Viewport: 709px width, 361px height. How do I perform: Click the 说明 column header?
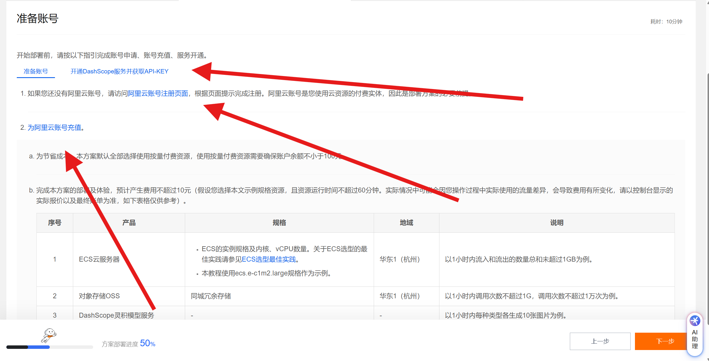pos(557,223)
